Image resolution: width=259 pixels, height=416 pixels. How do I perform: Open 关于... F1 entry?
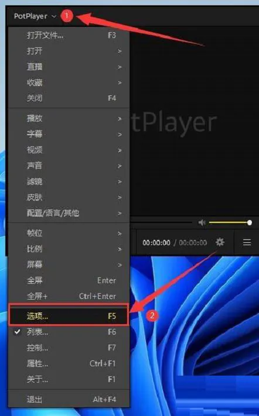click(69, 379)
